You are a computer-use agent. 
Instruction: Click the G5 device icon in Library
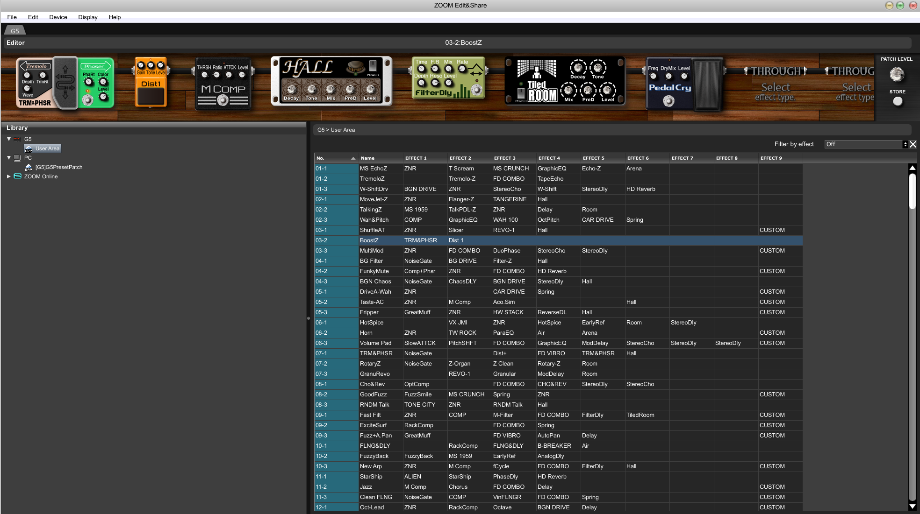coord(17,139)
